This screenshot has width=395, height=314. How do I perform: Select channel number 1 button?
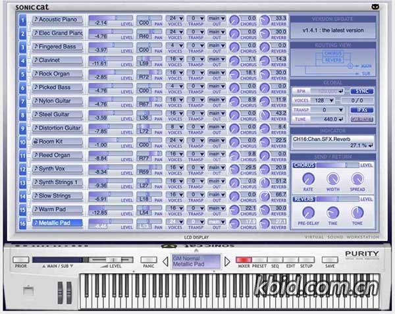(x=22, y=20)
